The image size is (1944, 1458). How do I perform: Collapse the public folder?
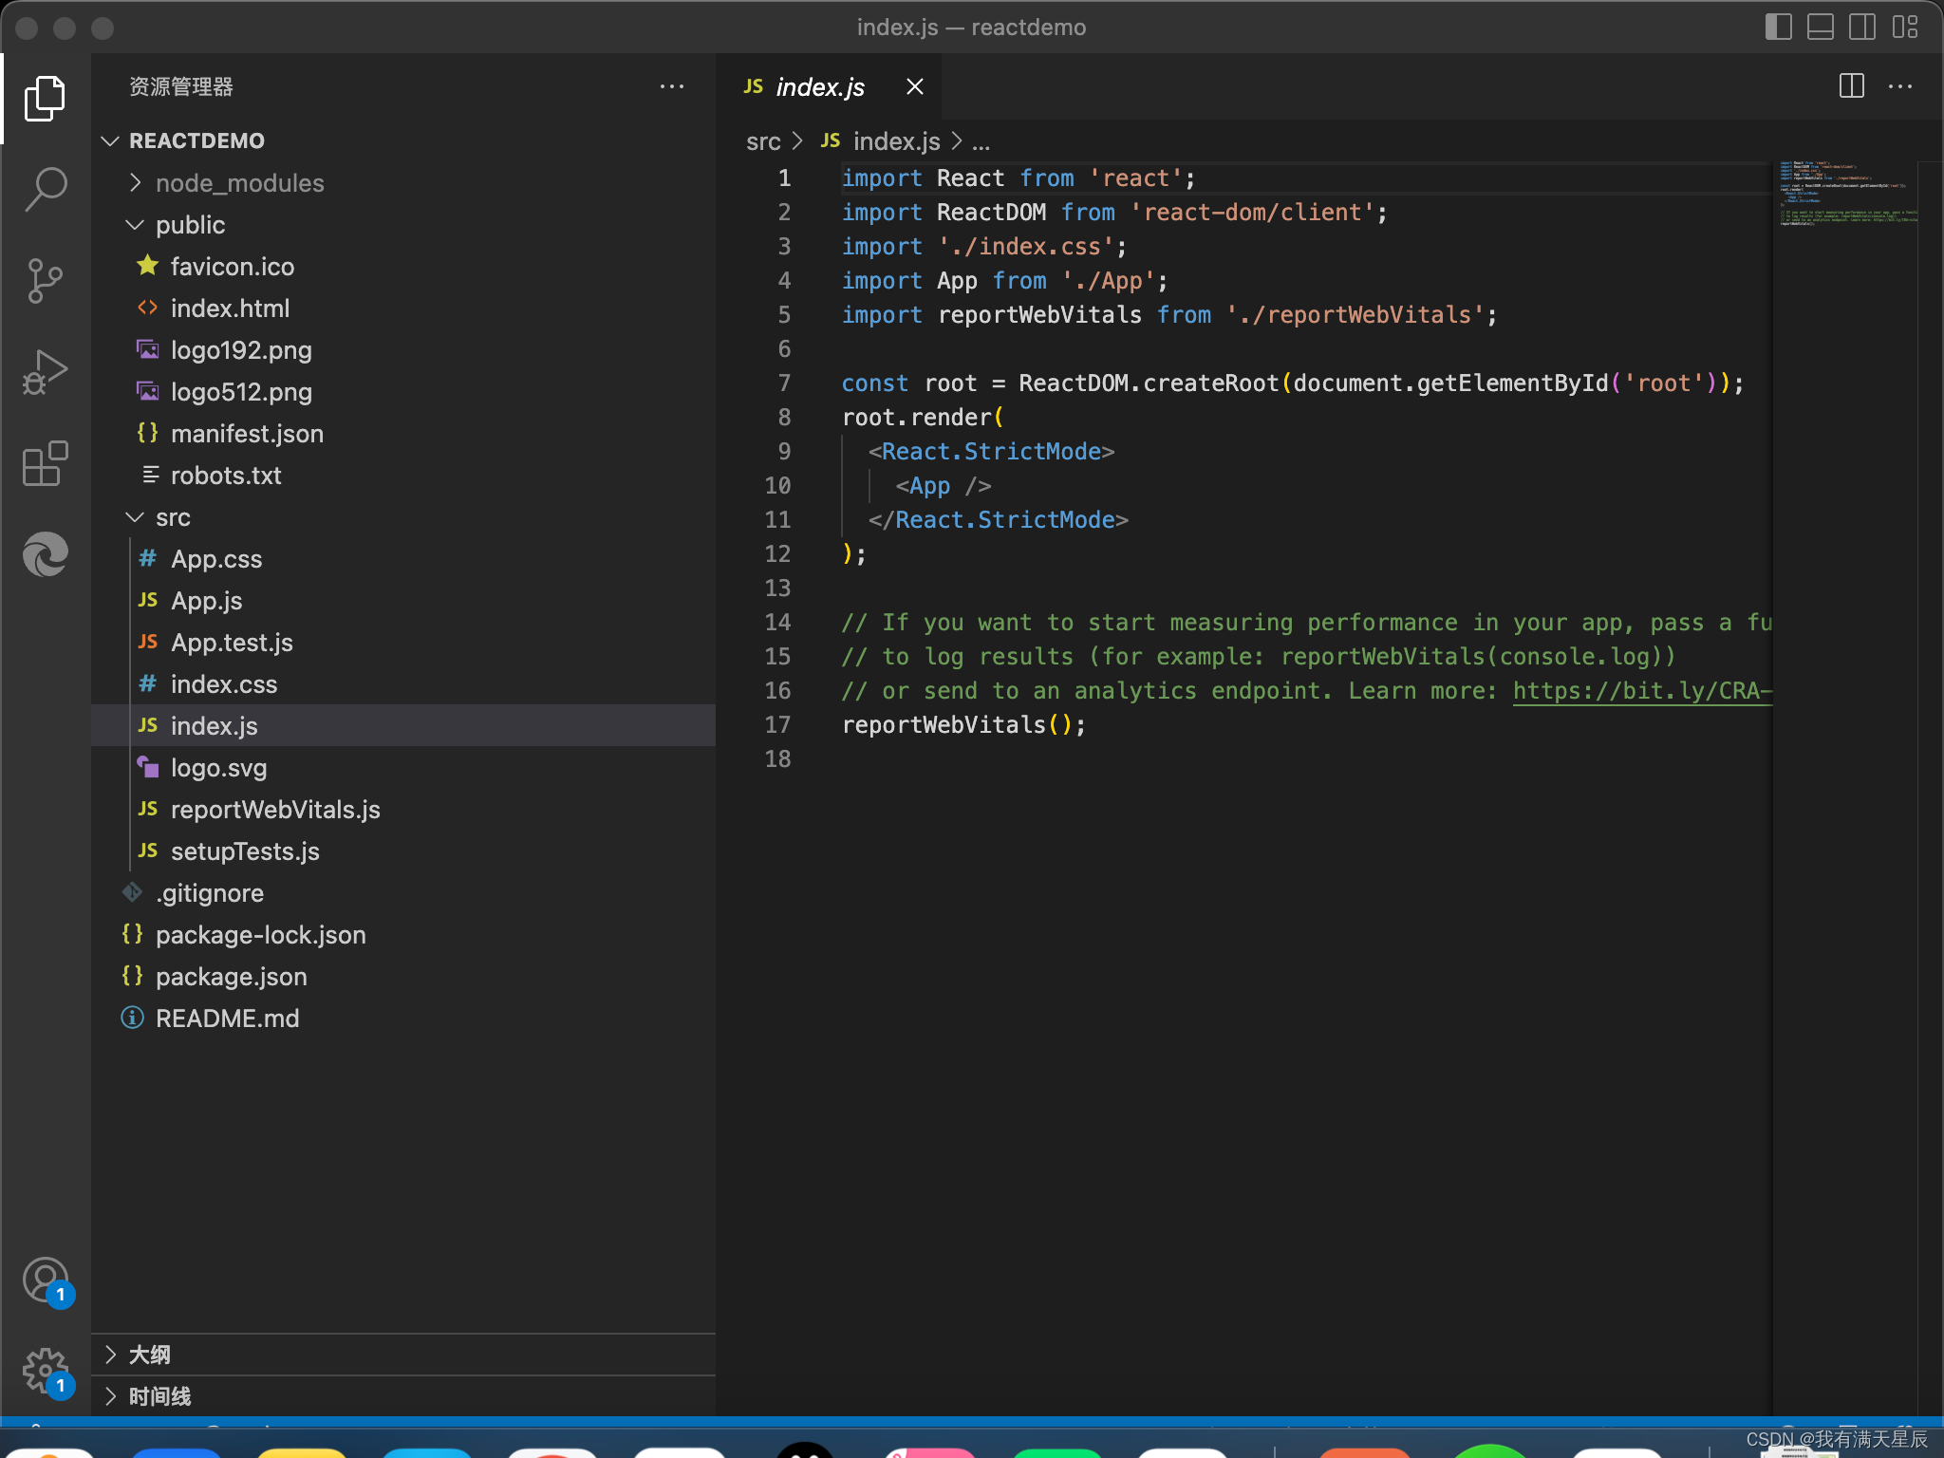click(x=190, y=225)
